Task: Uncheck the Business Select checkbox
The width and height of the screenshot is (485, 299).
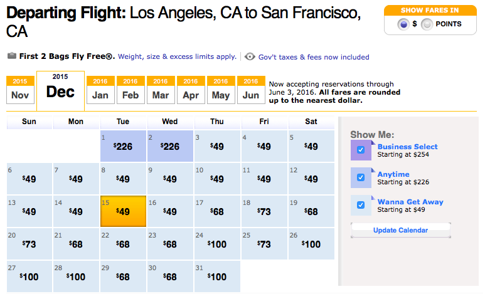Action: [x=360, y=150]
